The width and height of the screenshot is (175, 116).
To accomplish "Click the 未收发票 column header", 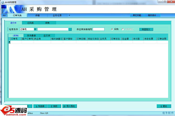I will (x=150, y=39).
